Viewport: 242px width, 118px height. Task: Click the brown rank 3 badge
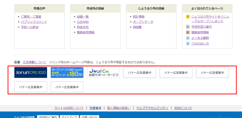(188, 33)
